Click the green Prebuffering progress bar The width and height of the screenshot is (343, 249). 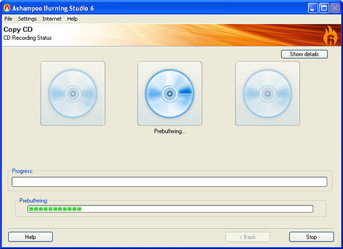[x=170, y=209]
